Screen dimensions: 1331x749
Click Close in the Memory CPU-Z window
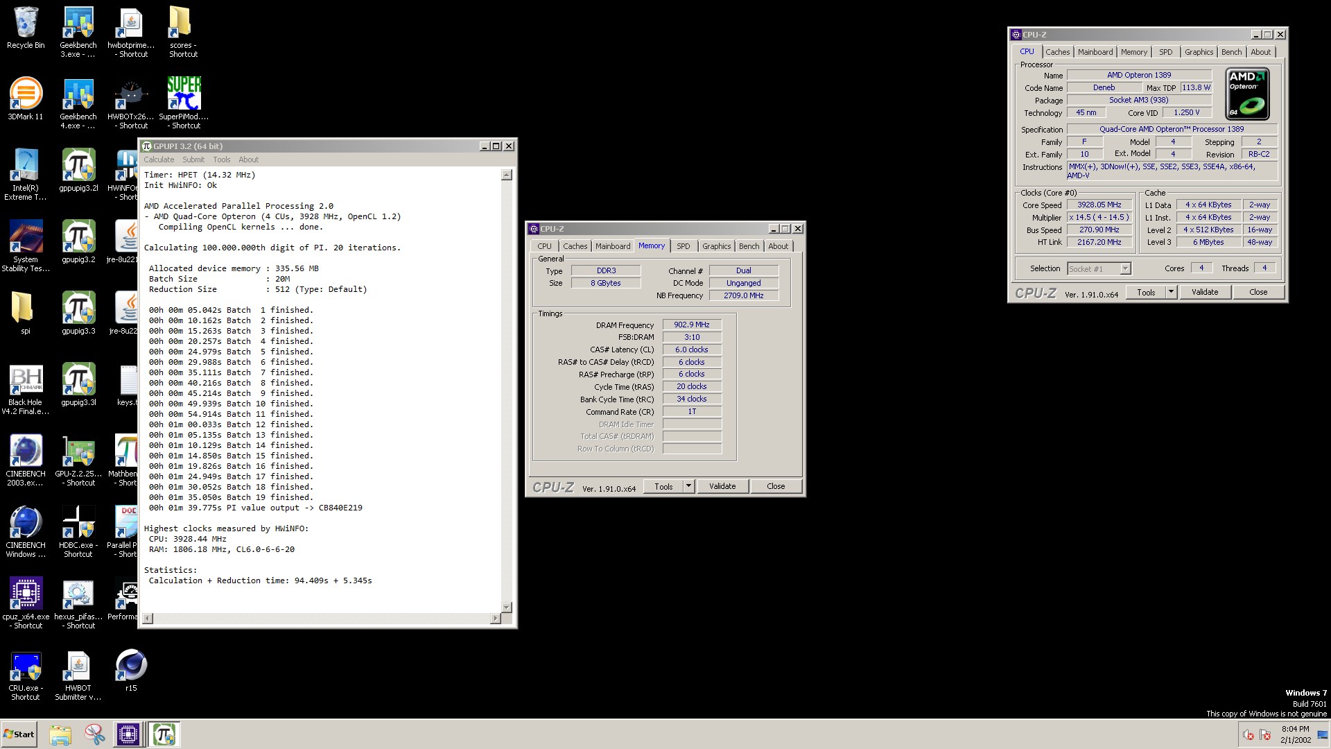point(776,486)
